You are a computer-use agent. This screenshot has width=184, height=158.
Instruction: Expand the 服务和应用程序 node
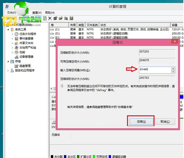pos(8,71)
